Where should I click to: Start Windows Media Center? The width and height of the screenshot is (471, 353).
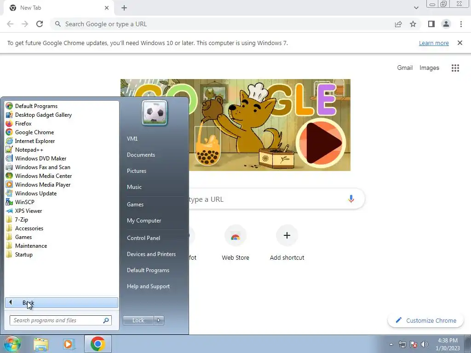(x=39, y=176)
